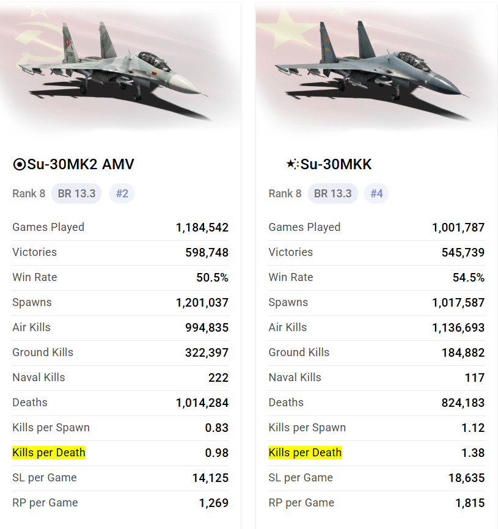Click the 54.5% Win Rate value
The width and height of the screenshot is (498, 529).
tap(469, 278)
